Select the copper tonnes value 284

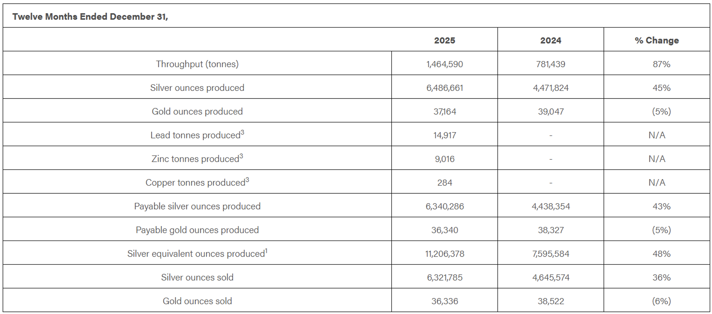pyautogui.click(x=444, y=182)
